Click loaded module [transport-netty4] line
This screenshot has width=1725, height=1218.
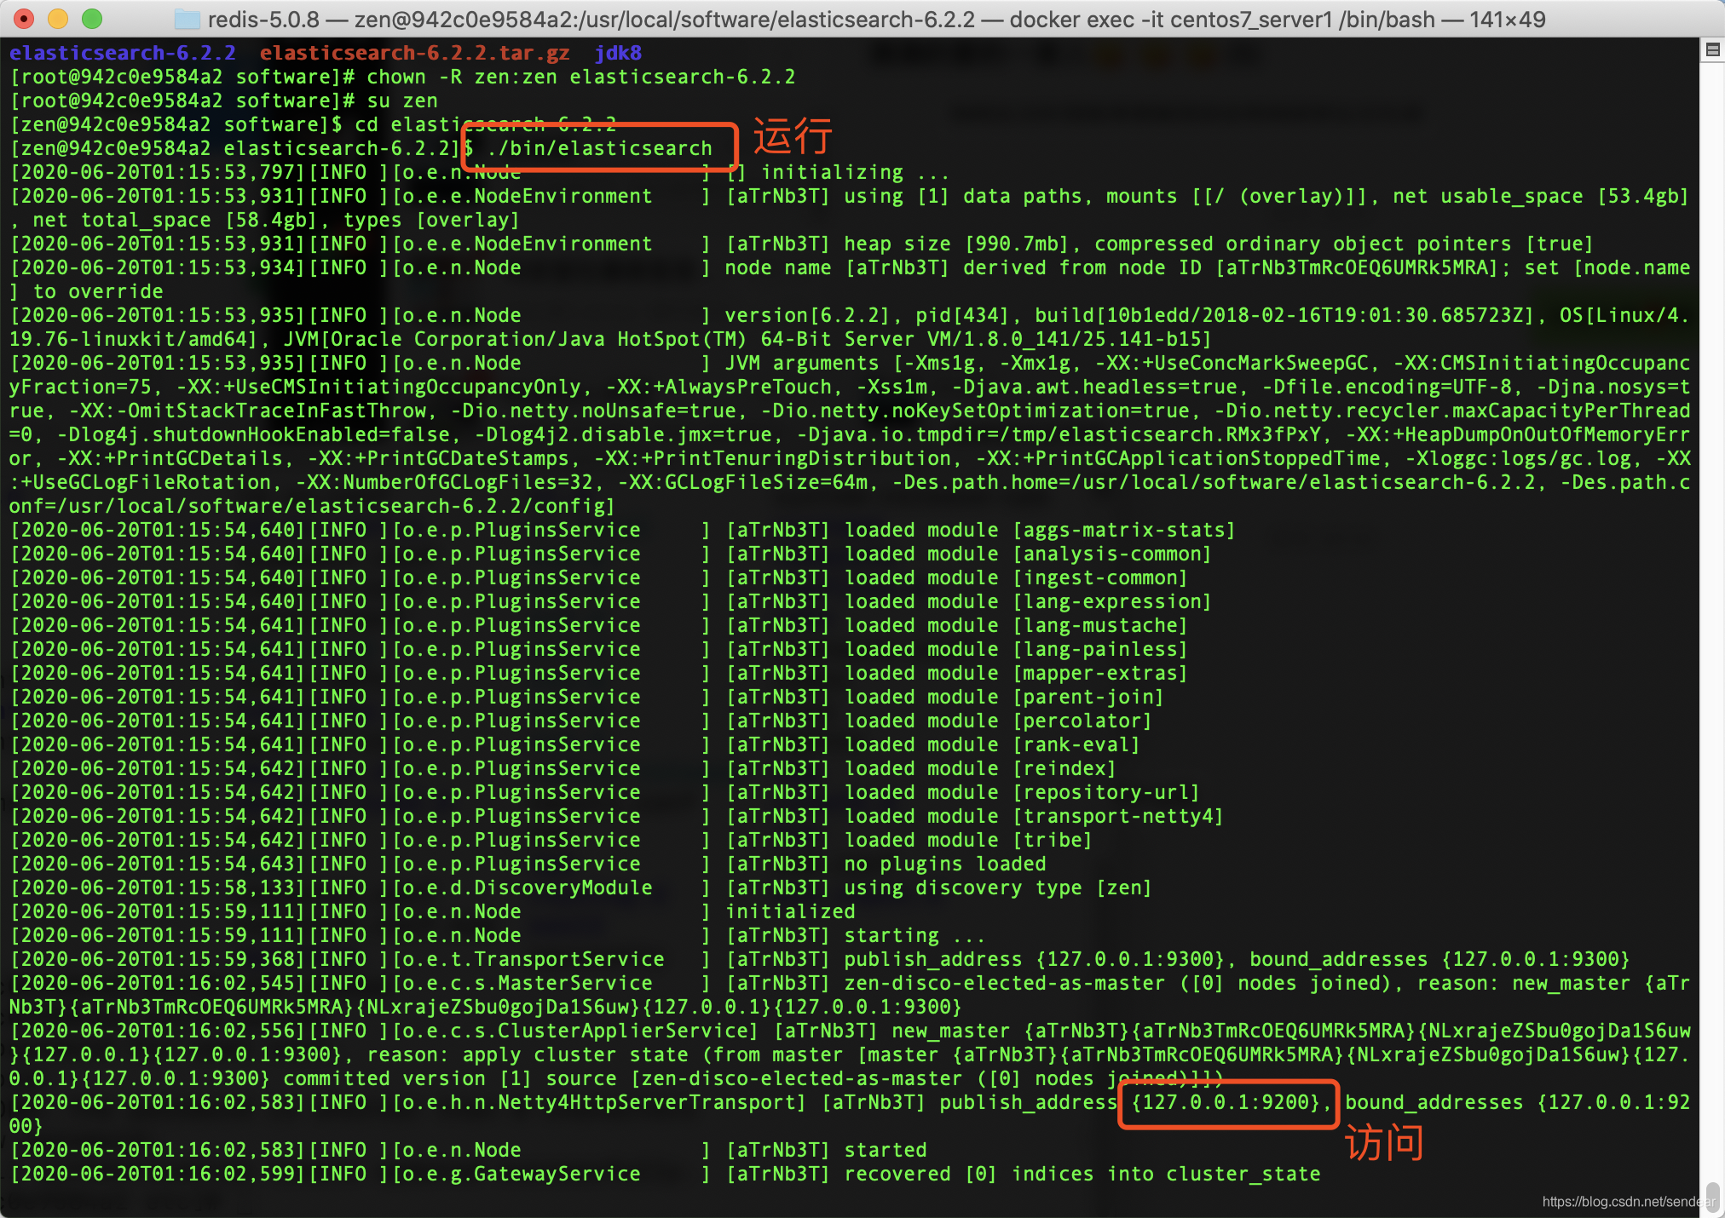coord(616,816)
